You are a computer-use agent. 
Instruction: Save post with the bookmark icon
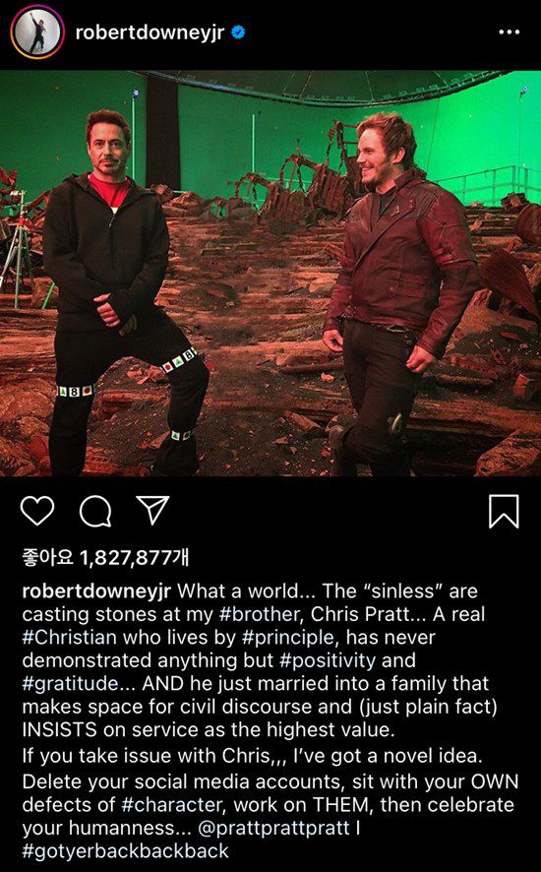(x=504, y=511)
